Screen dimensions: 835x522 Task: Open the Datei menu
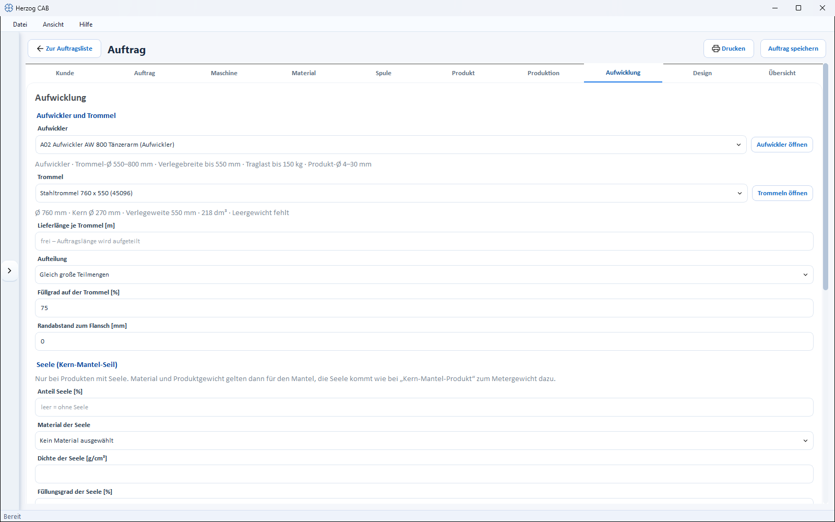(x=20, y=25)
